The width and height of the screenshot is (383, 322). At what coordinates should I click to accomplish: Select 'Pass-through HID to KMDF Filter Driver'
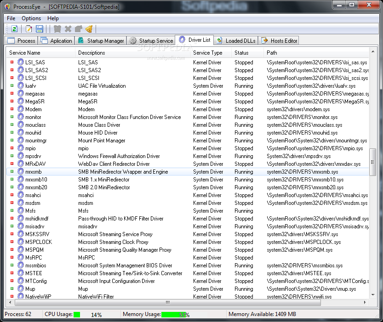click(120, 219)
